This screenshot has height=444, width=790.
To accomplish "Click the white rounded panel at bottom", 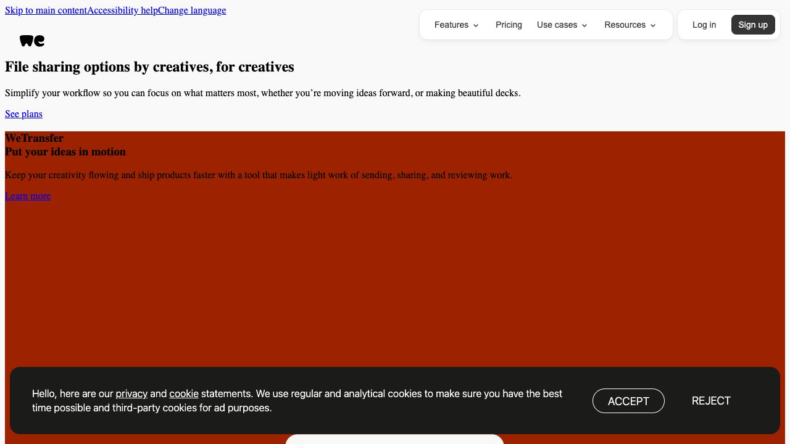I will [394, 439].
